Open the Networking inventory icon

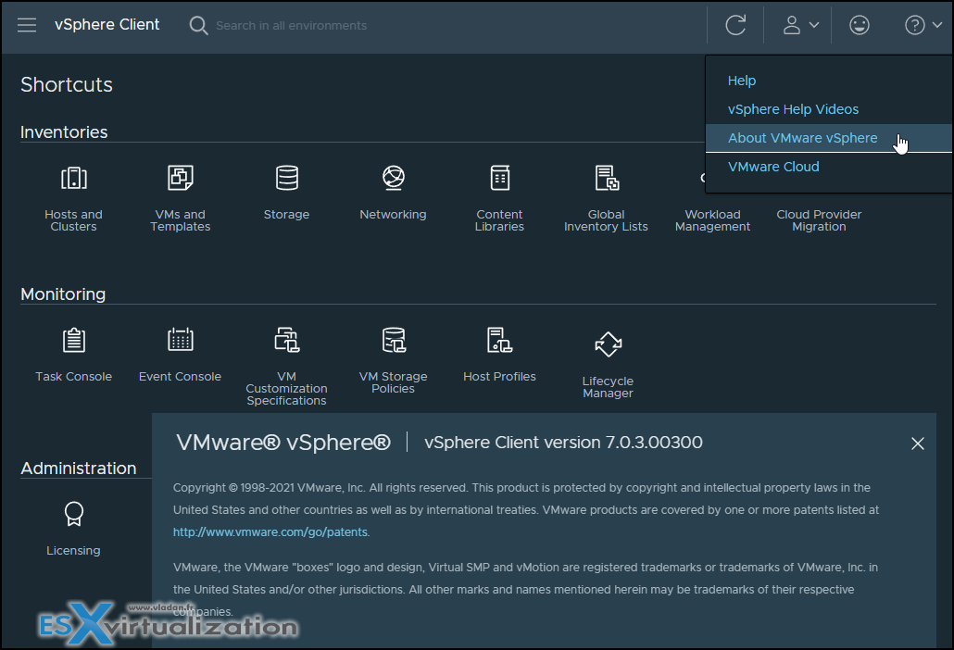(393, 178)
